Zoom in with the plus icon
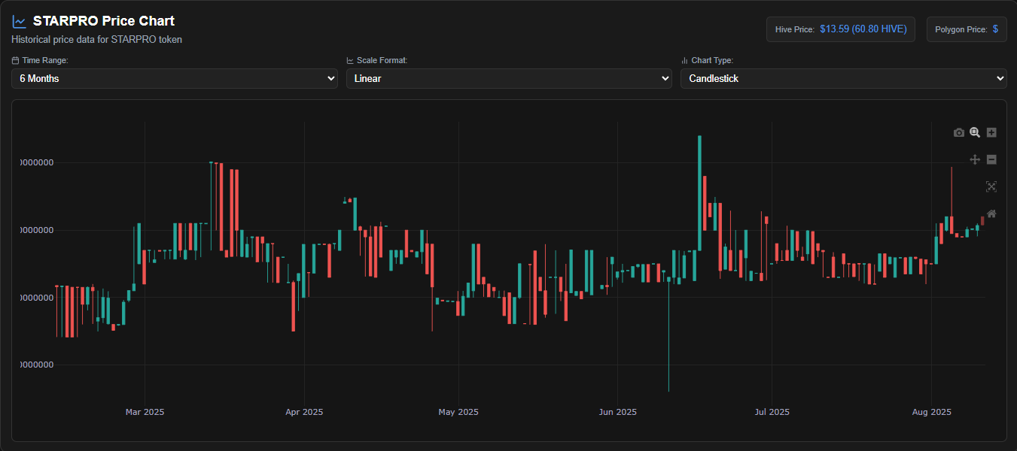The image size is (1017, 451). tap(991, 133)
